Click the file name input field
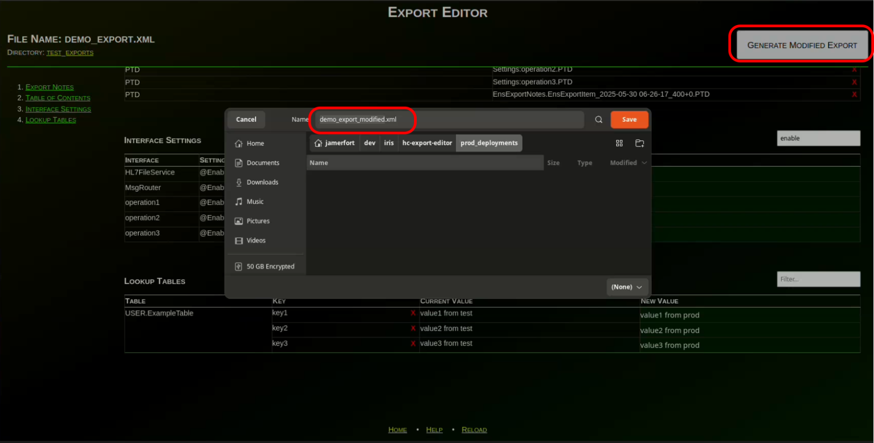Screen dimensions: 874x443 click(448, 120)
